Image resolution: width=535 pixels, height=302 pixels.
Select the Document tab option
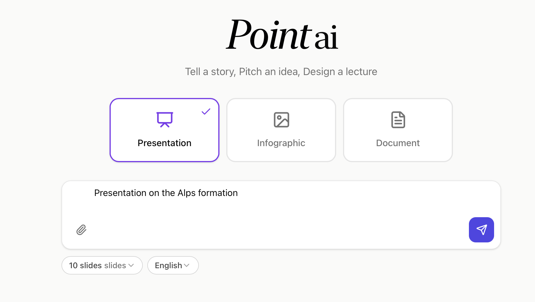click(x=398, y=130)
